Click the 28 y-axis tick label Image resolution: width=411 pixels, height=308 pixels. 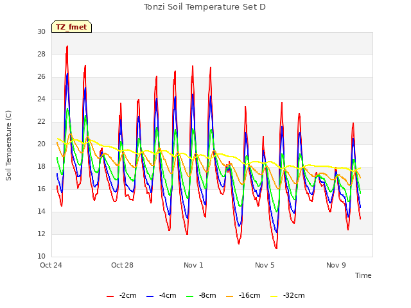(41, 54)
